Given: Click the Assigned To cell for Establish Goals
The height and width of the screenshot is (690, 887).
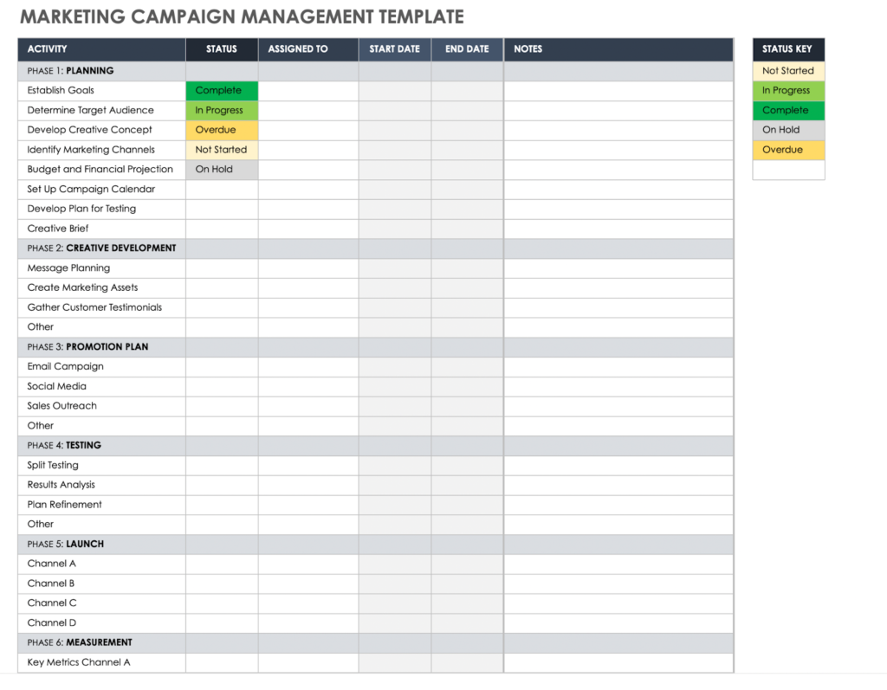Looking at the screenshot, I should (x=308, y=91).
